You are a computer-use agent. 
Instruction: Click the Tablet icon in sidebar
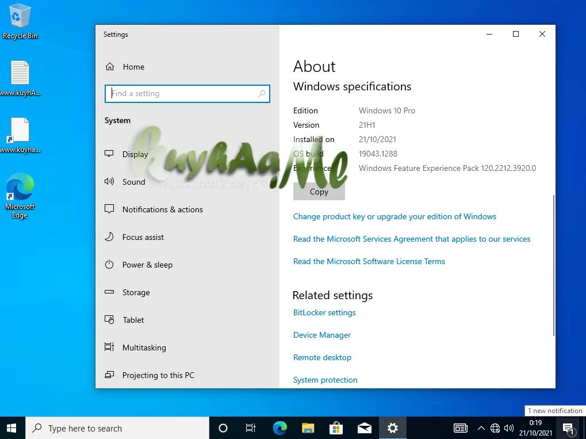click(109, 320)
